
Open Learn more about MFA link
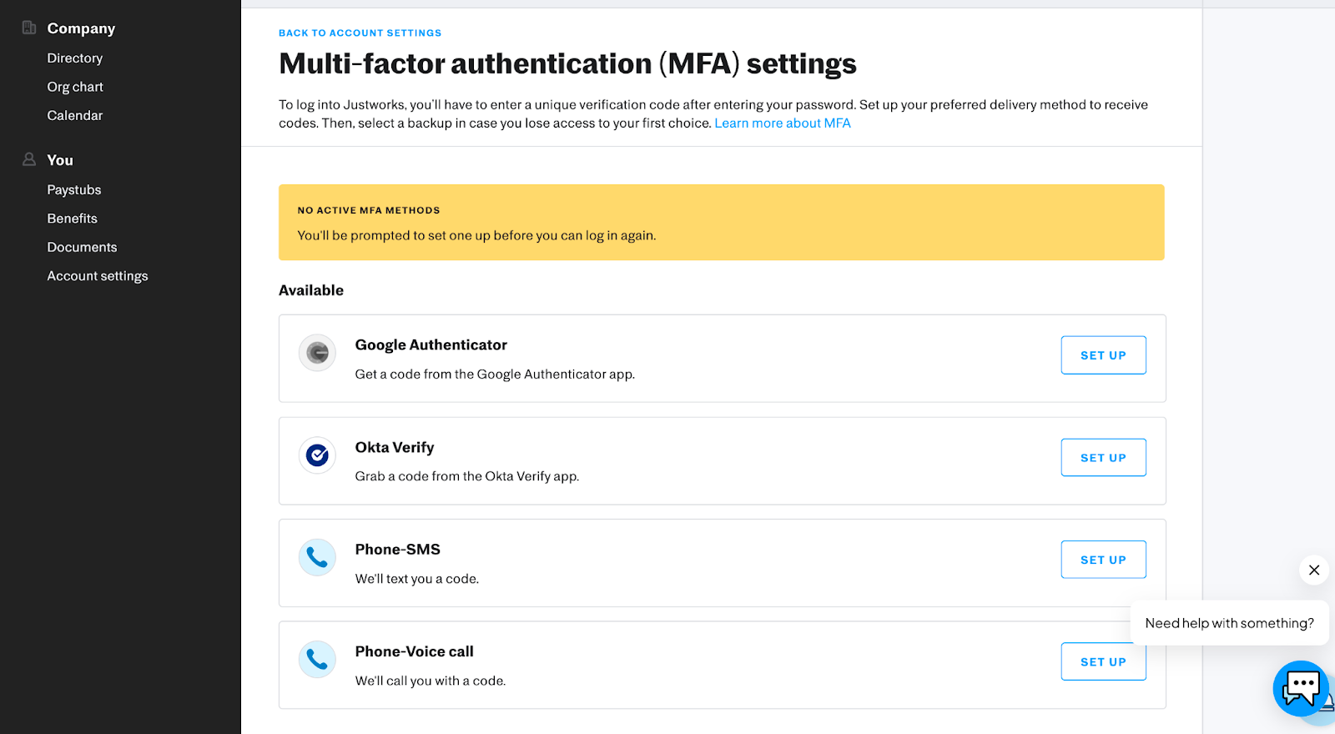point(783,123)
